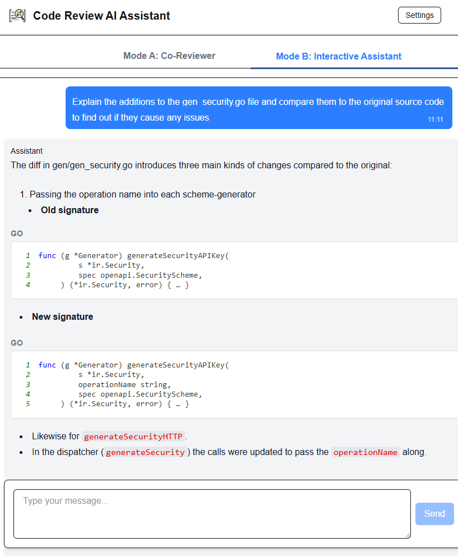This screenshot has width=458, height=556.
Task: Expand folded braces in old signature code
Action: tap(178, 286)
